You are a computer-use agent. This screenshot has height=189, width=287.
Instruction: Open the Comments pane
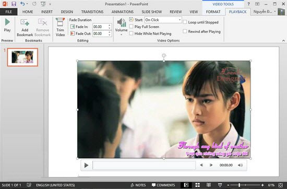click(163, 185)
